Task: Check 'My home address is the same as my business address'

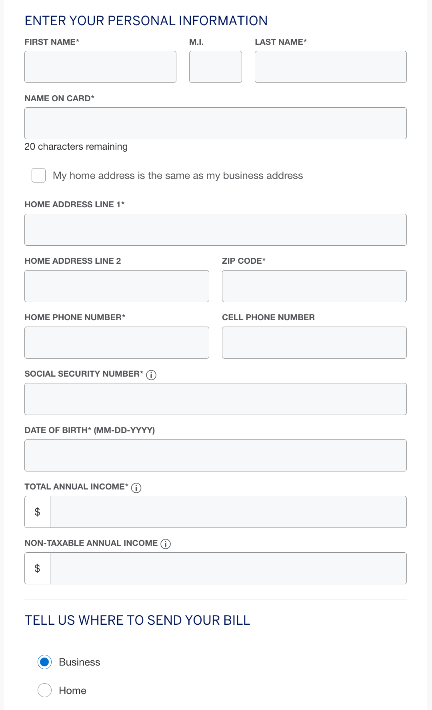Action: [x=38, y=175]
